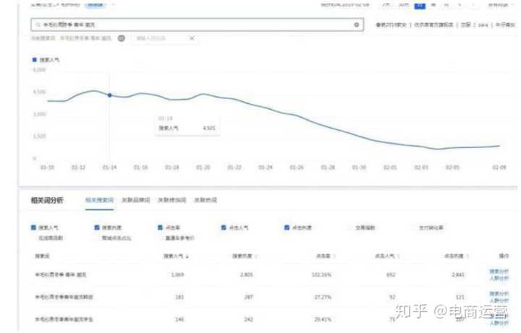Click the magnifier icon in the search box
The image size is (521, 333).
click(x=36, y=25)
